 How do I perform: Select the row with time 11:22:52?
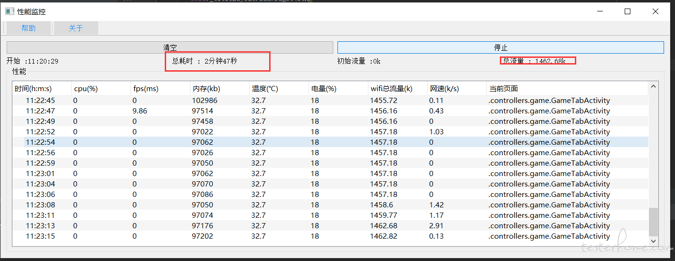tap(330, 131)
